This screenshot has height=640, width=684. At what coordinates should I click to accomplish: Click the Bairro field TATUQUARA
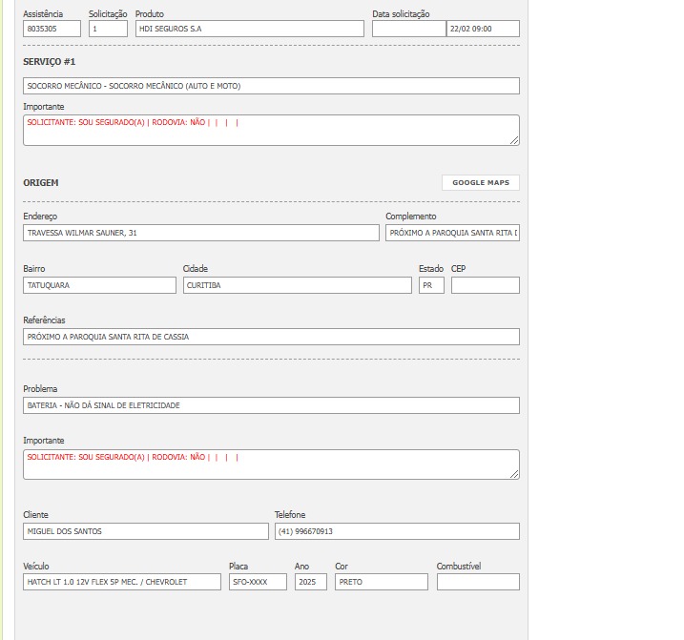(99, 285)
